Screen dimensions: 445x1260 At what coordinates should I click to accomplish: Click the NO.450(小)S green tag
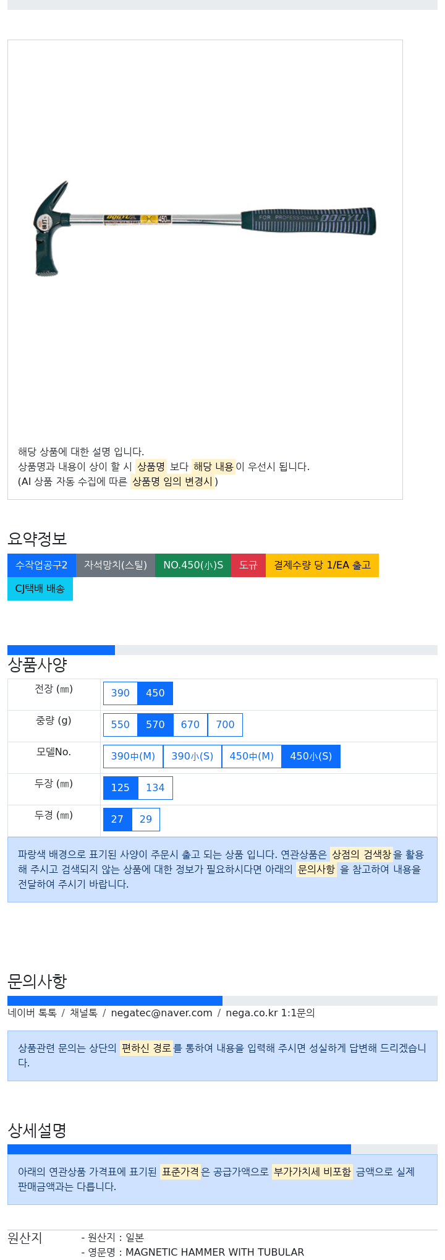pyautogui.click(x=193, y=565)
